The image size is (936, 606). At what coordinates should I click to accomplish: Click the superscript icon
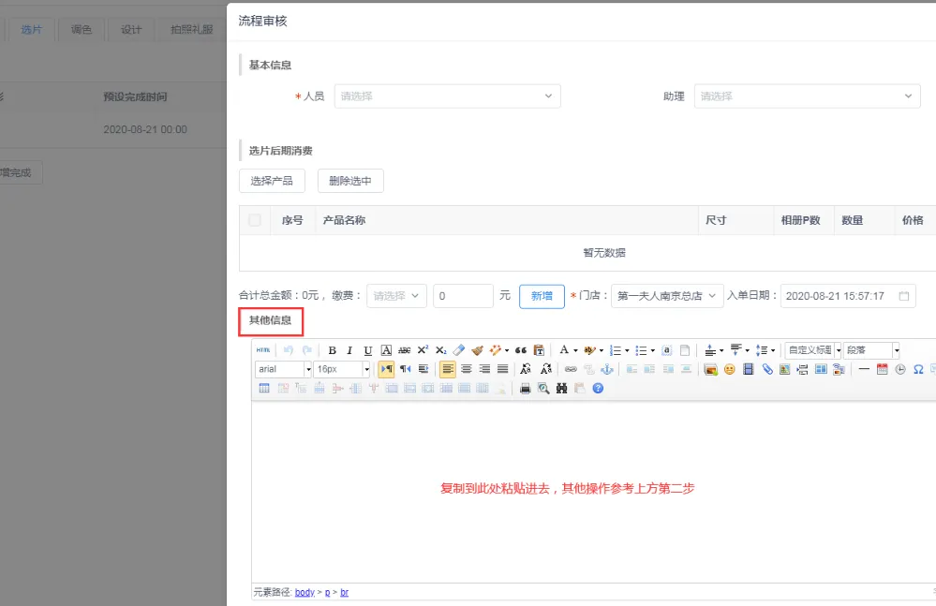click(x=423, y=350)
